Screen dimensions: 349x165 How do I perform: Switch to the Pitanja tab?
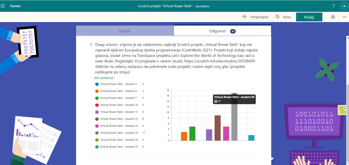pos(125,31)
